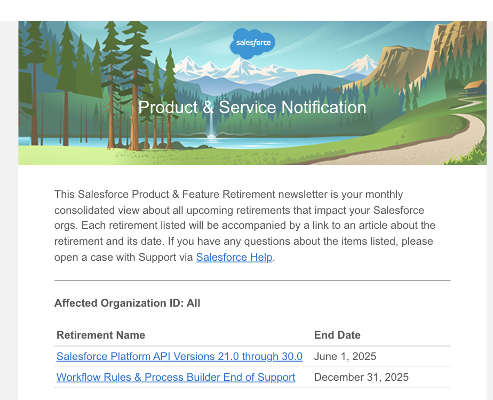The image size is (493, 400).
Task: Open Workflow Rules & Process Builder link
Action: [176, 377]
